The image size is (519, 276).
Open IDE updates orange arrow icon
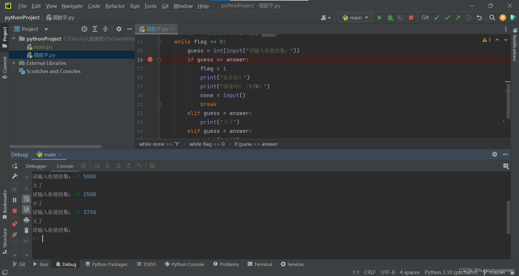point(503,18)
